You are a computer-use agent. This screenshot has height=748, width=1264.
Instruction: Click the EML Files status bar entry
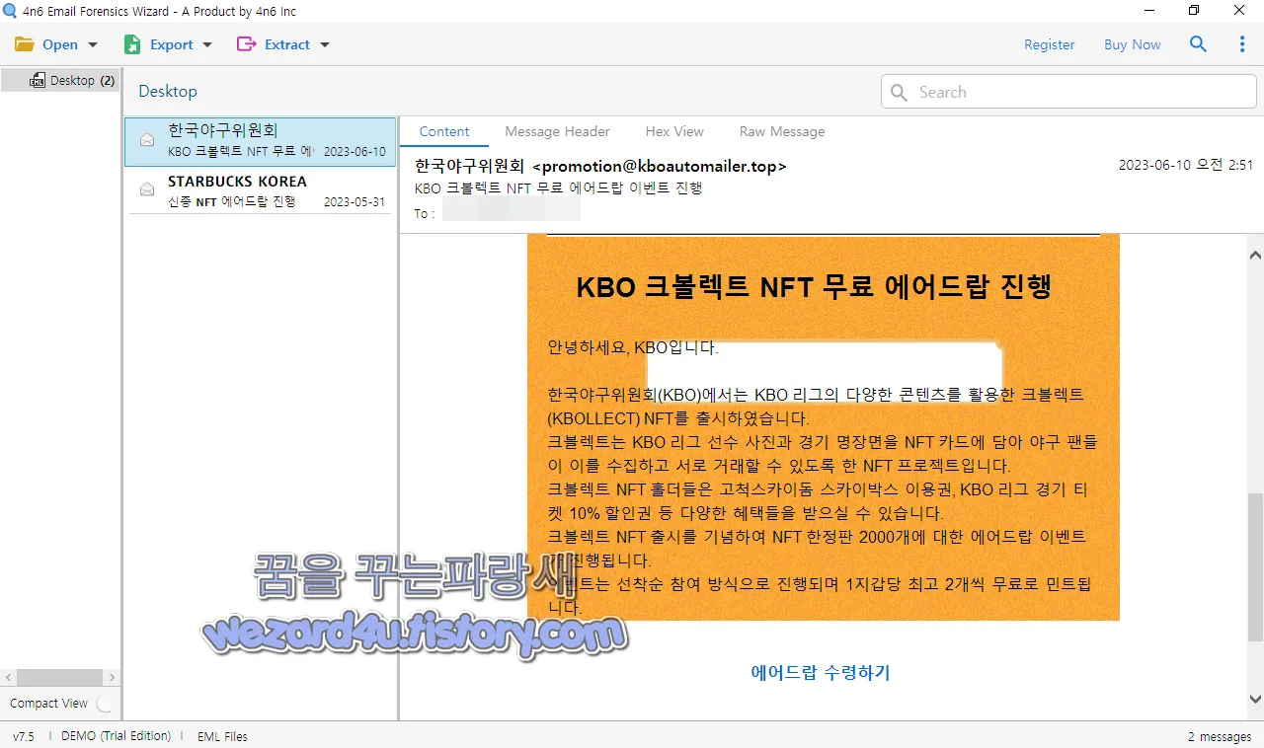[x=222, y=736]
